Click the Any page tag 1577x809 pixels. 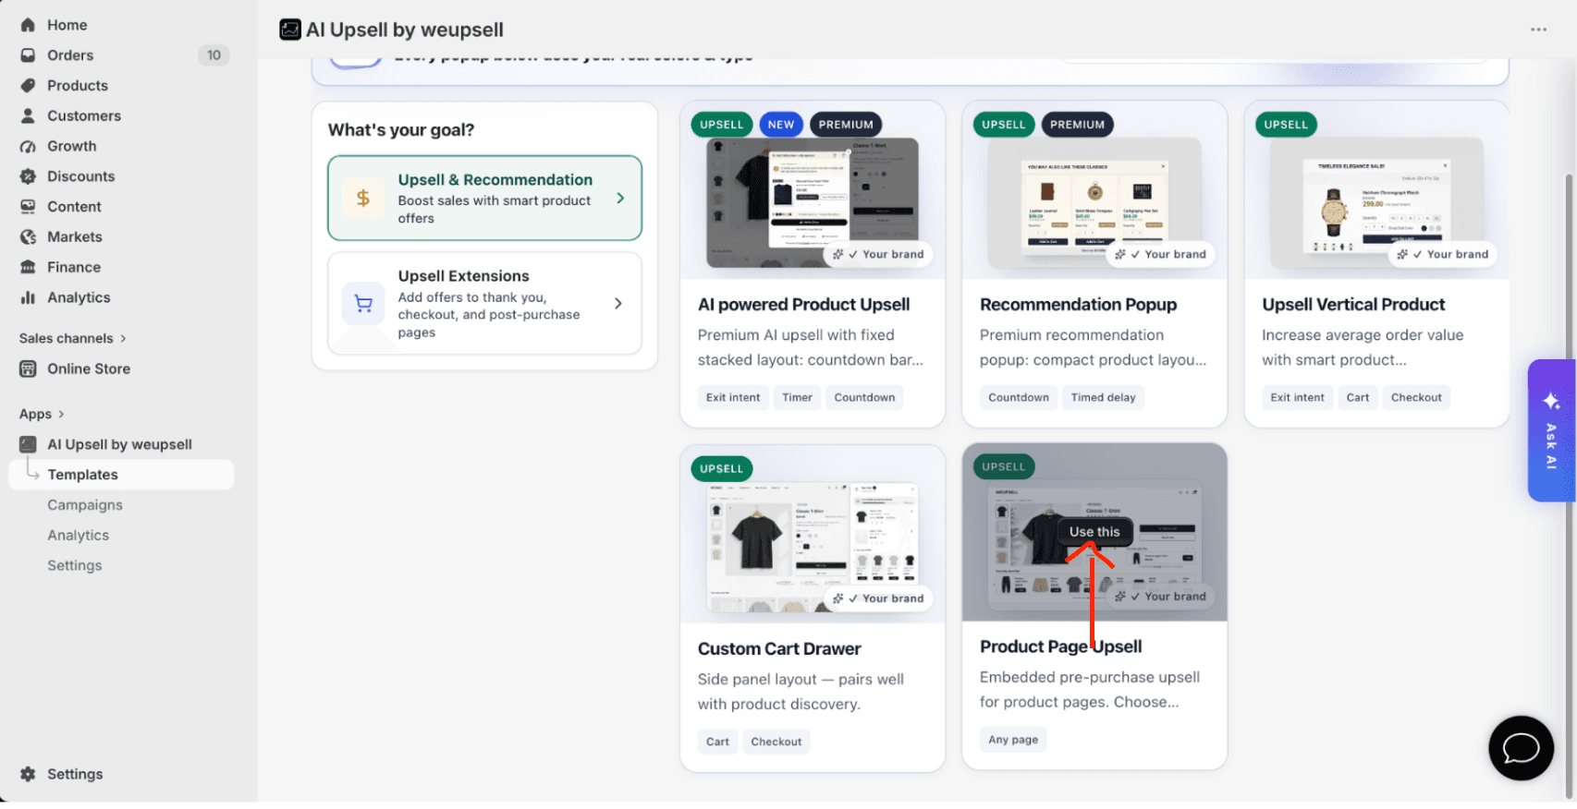[1013, 741]
